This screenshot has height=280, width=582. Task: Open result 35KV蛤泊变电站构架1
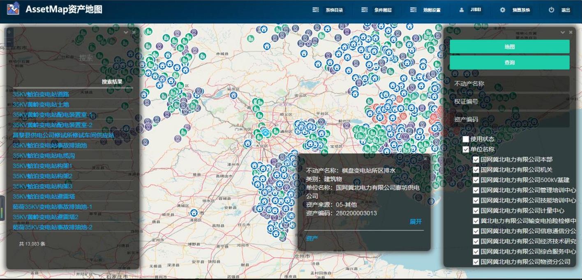[42, 166]
